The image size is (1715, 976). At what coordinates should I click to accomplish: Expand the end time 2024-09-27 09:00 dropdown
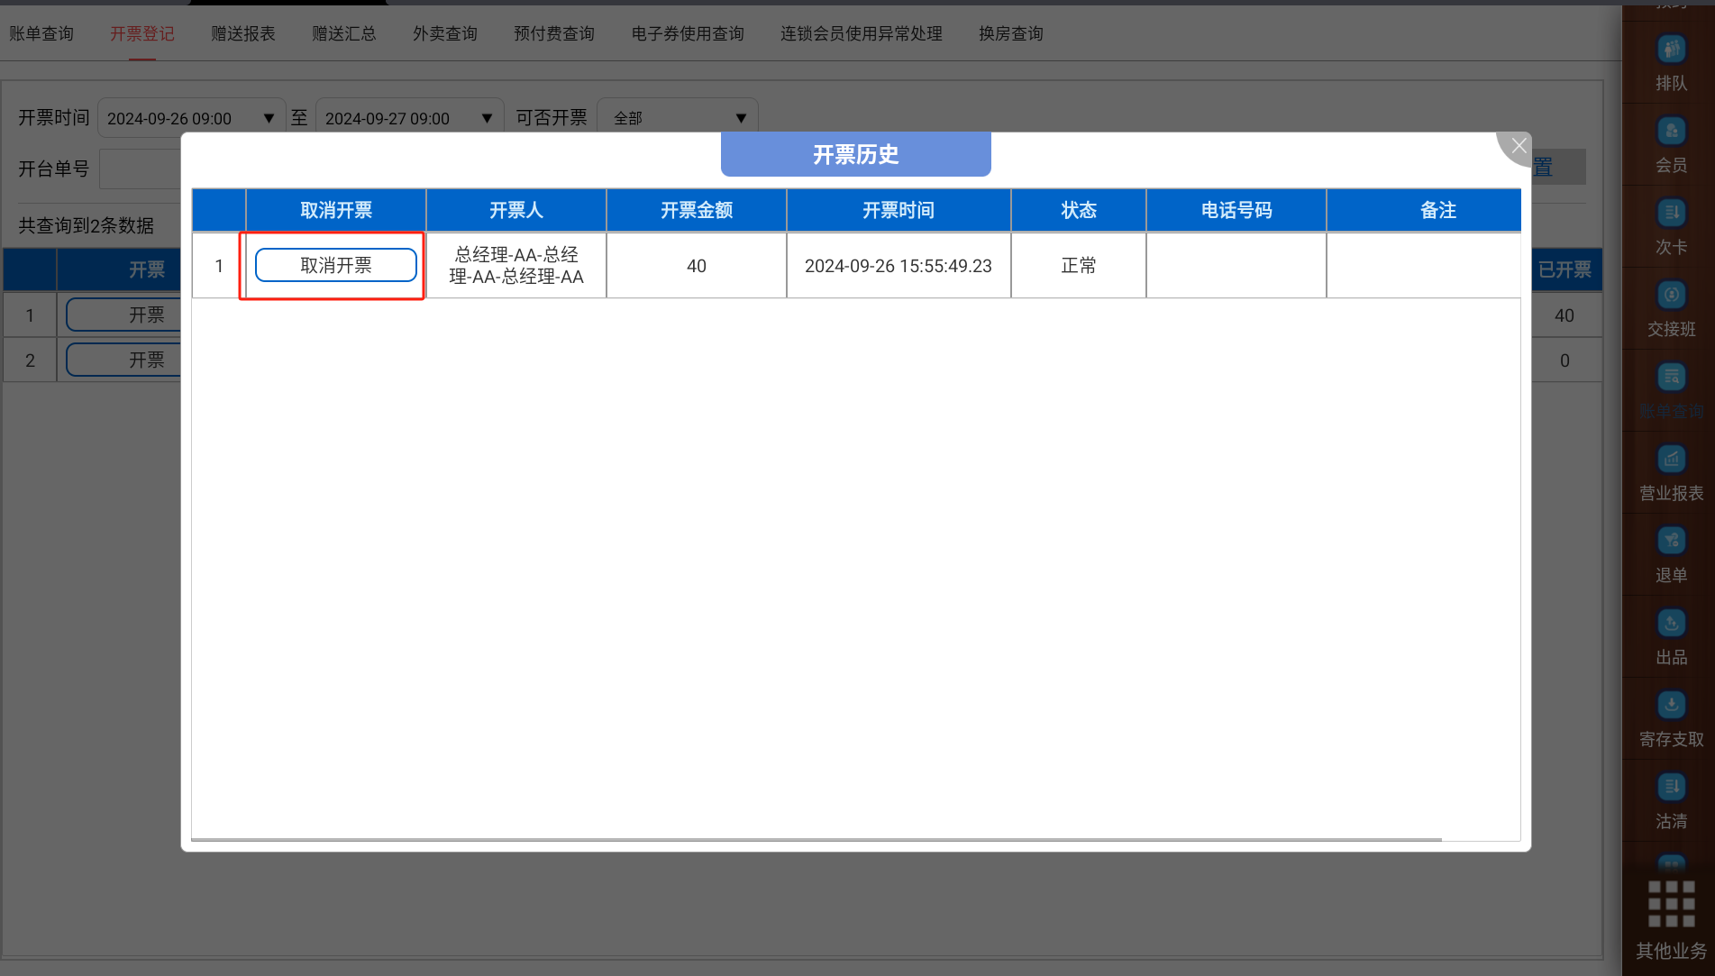[x=409, y=118]
